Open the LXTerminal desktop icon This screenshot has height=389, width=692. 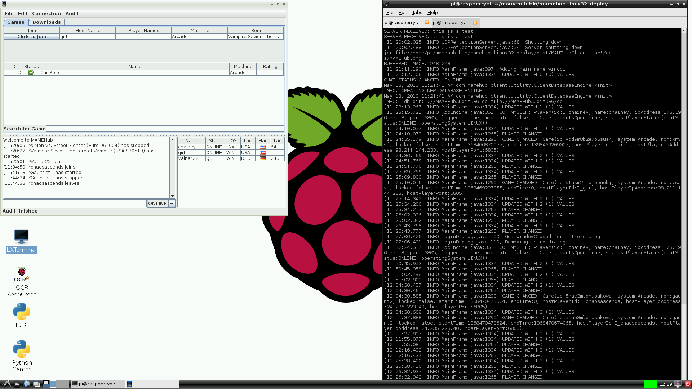22,241
